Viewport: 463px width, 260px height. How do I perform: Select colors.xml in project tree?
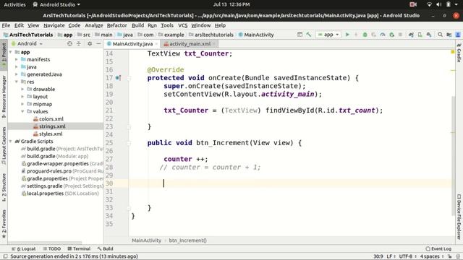(51, 118)
